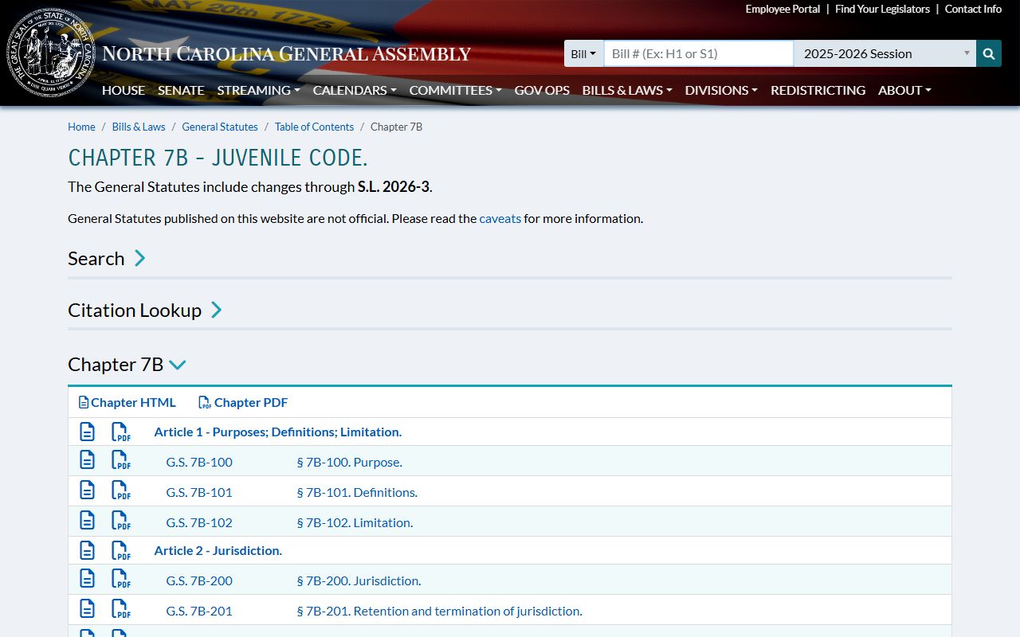The height and width of the screenshot is (637, 1020).
Task: Go to Home breadcrumb
Action: (81, 127)
